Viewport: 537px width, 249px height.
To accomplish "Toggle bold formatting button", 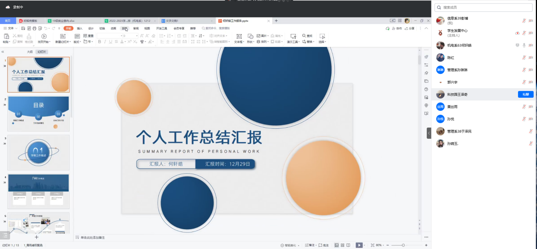I will [99, 41].
